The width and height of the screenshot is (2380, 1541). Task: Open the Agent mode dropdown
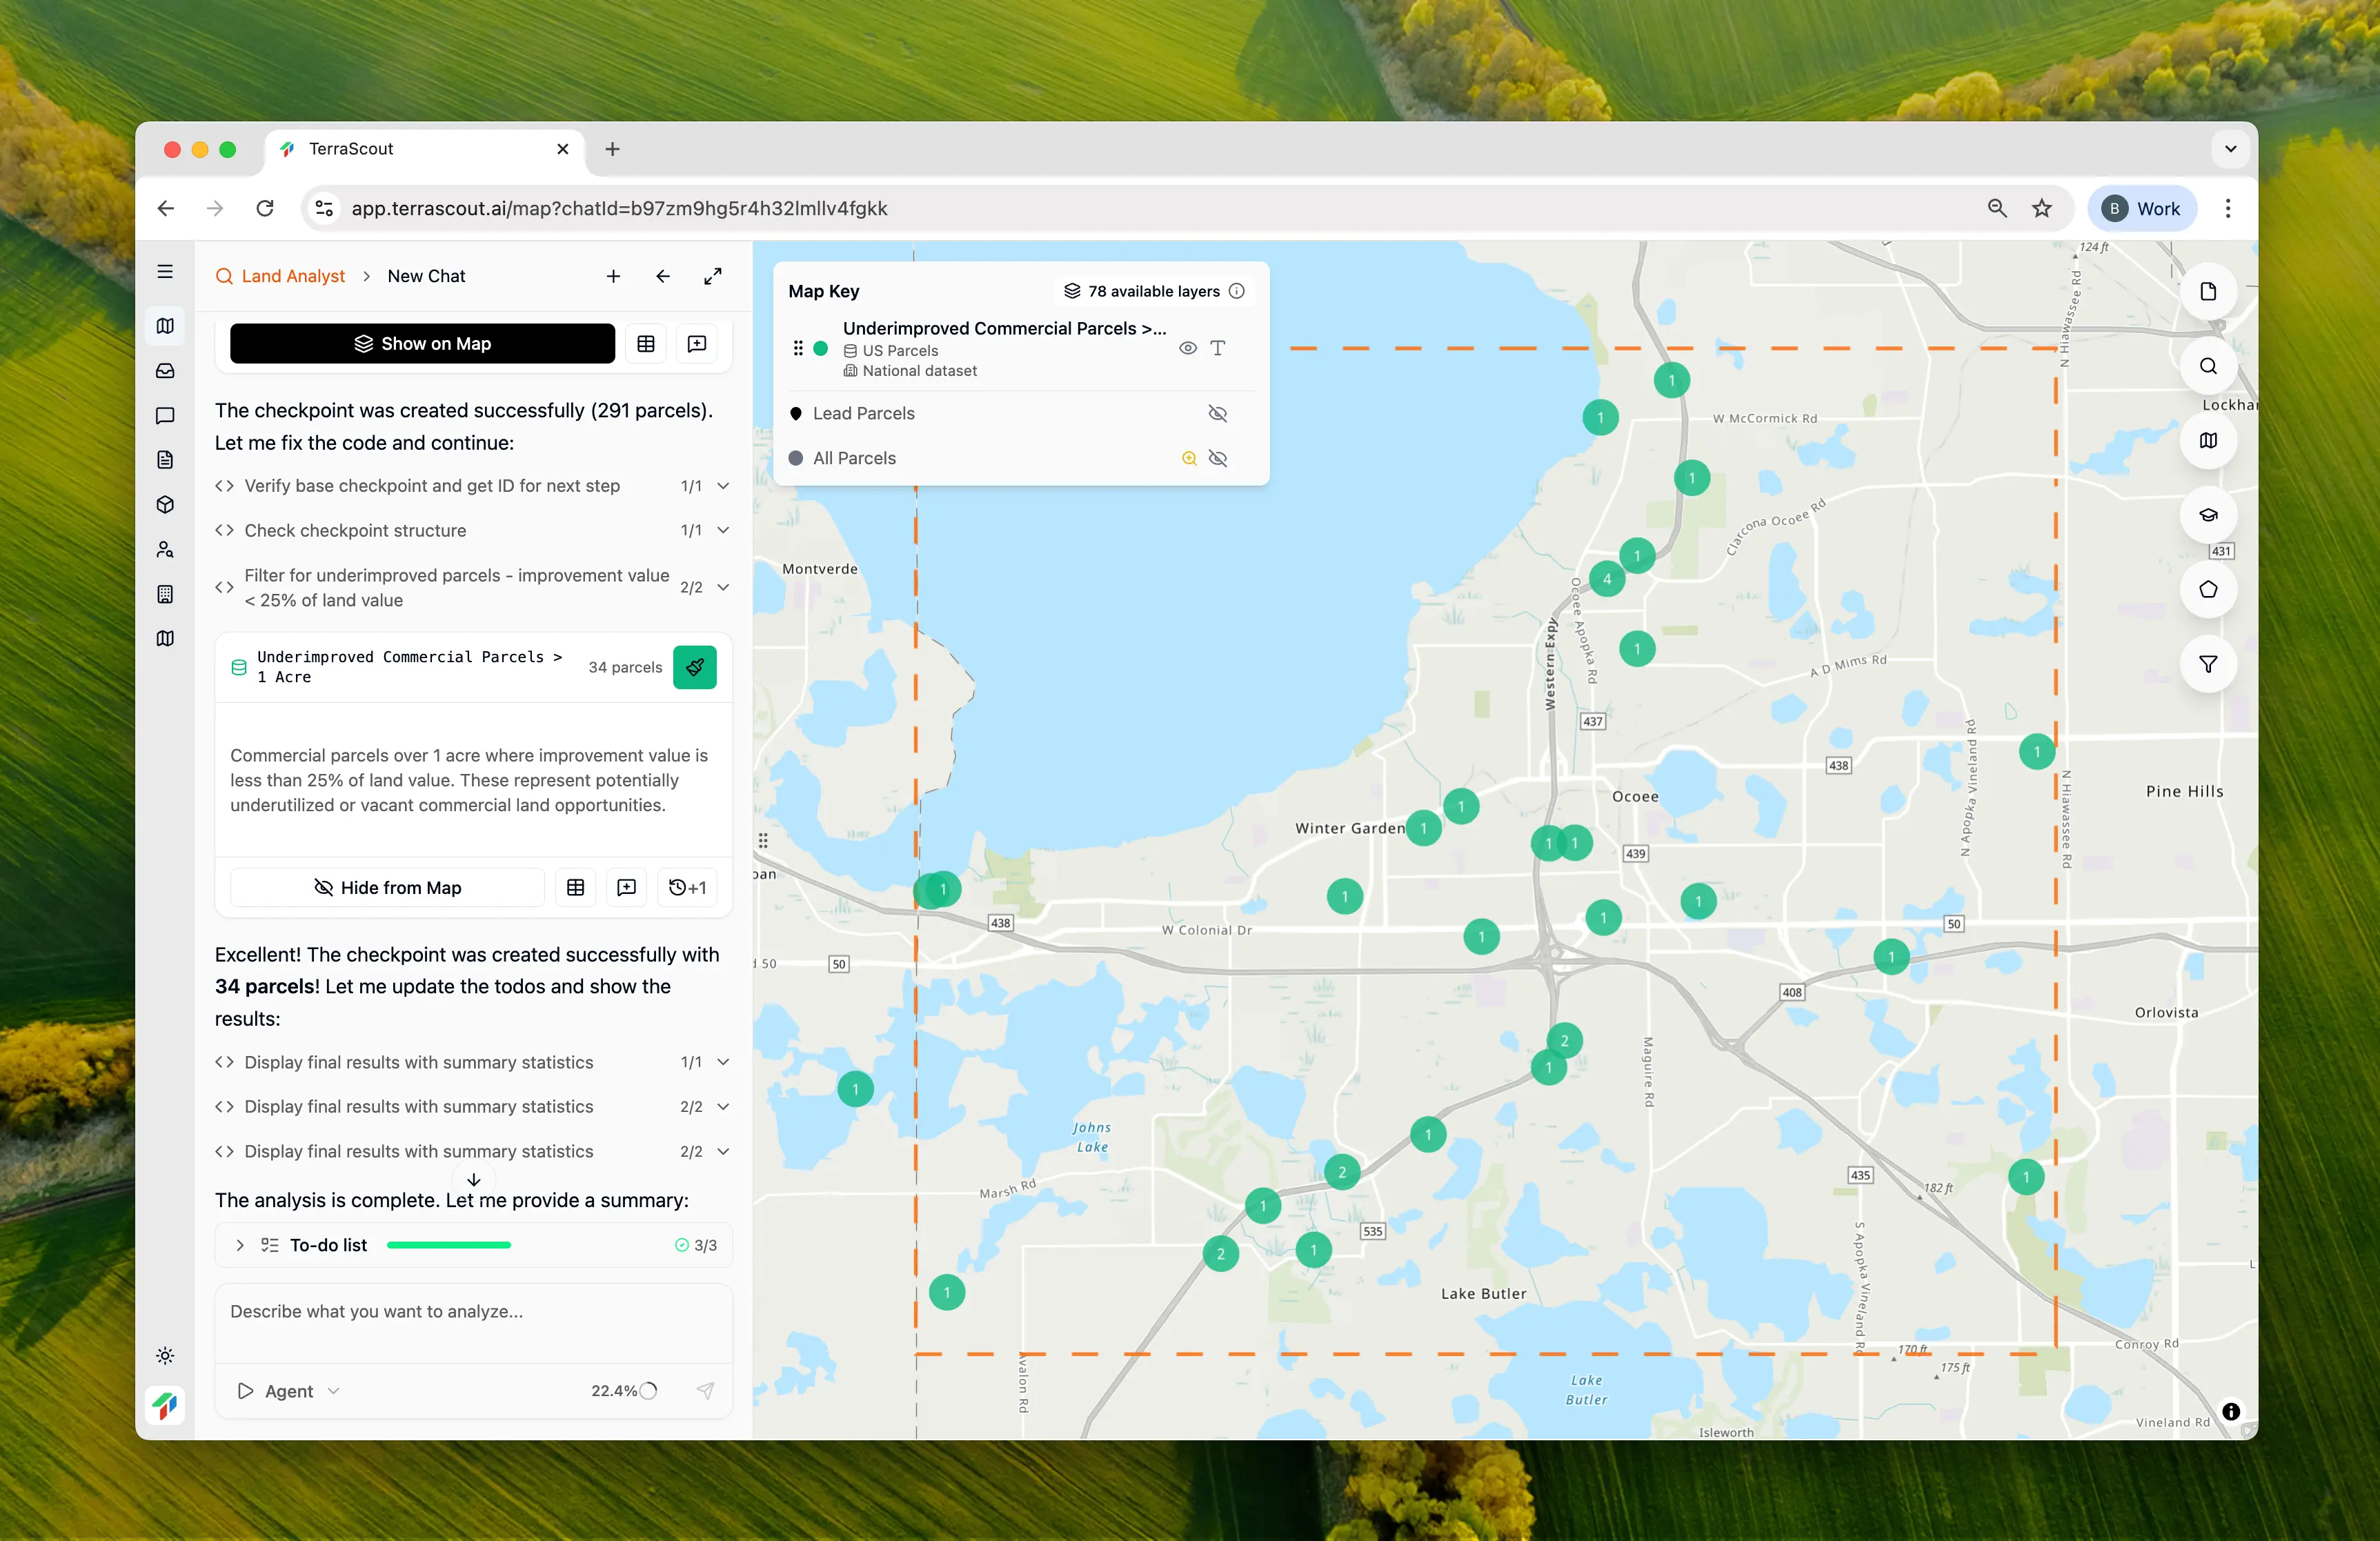tap(289, 1391)
